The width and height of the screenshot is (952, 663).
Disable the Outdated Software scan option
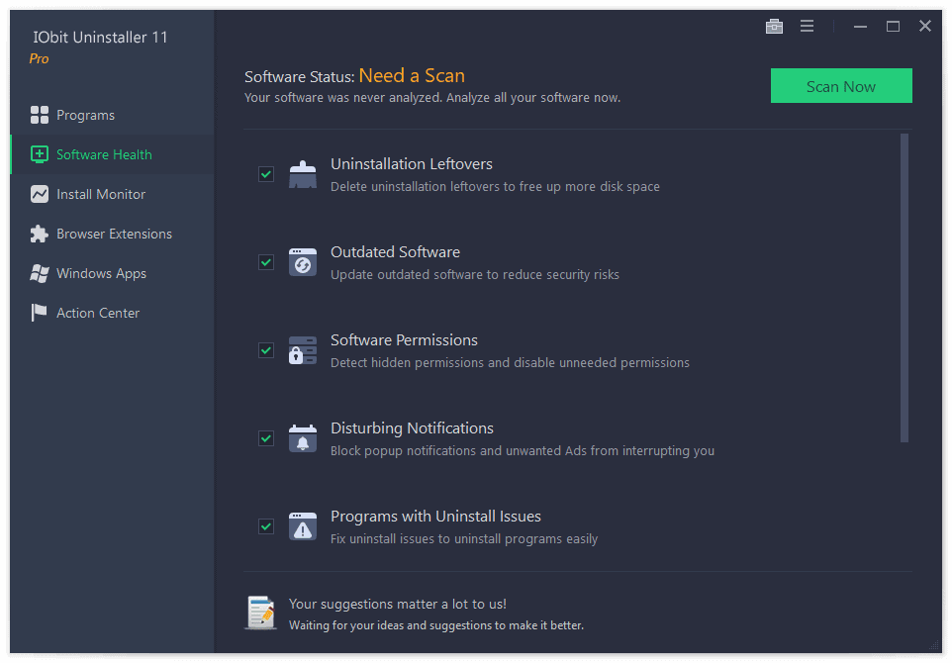(265, 261)
